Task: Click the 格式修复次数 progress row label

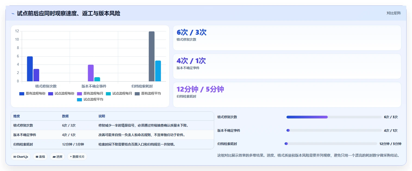Action: point(227,117)
